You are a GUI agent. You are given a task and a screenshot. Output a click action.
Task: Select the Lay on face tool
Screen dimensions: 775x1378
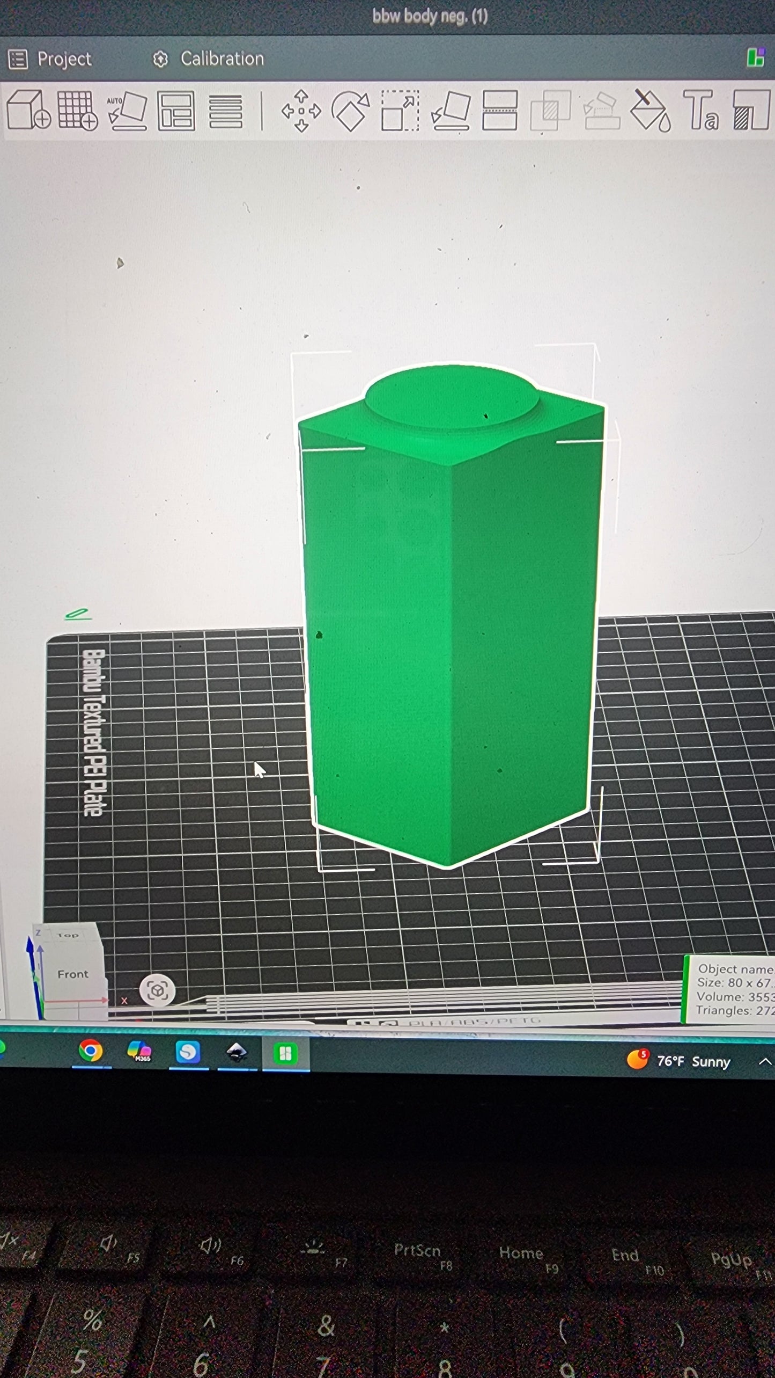[x=451, y=111]
